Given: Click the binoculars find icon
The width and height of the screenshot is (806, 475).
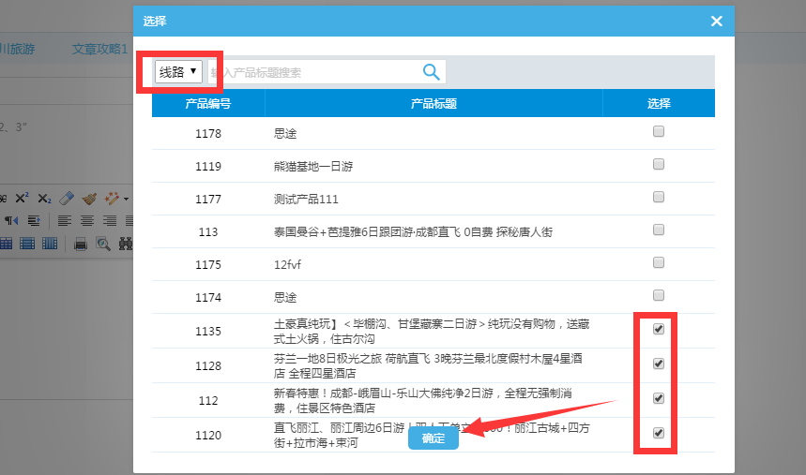Looking at the screenshot, I should [x=126, y=244].
